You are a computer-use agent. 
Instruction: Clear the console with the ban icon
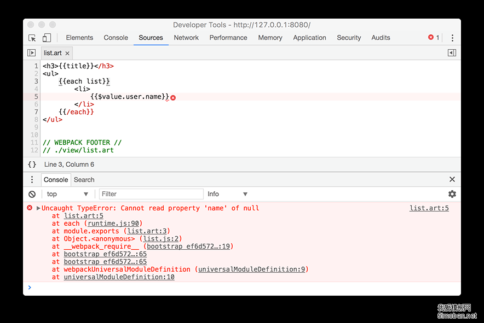click(32, 194)
